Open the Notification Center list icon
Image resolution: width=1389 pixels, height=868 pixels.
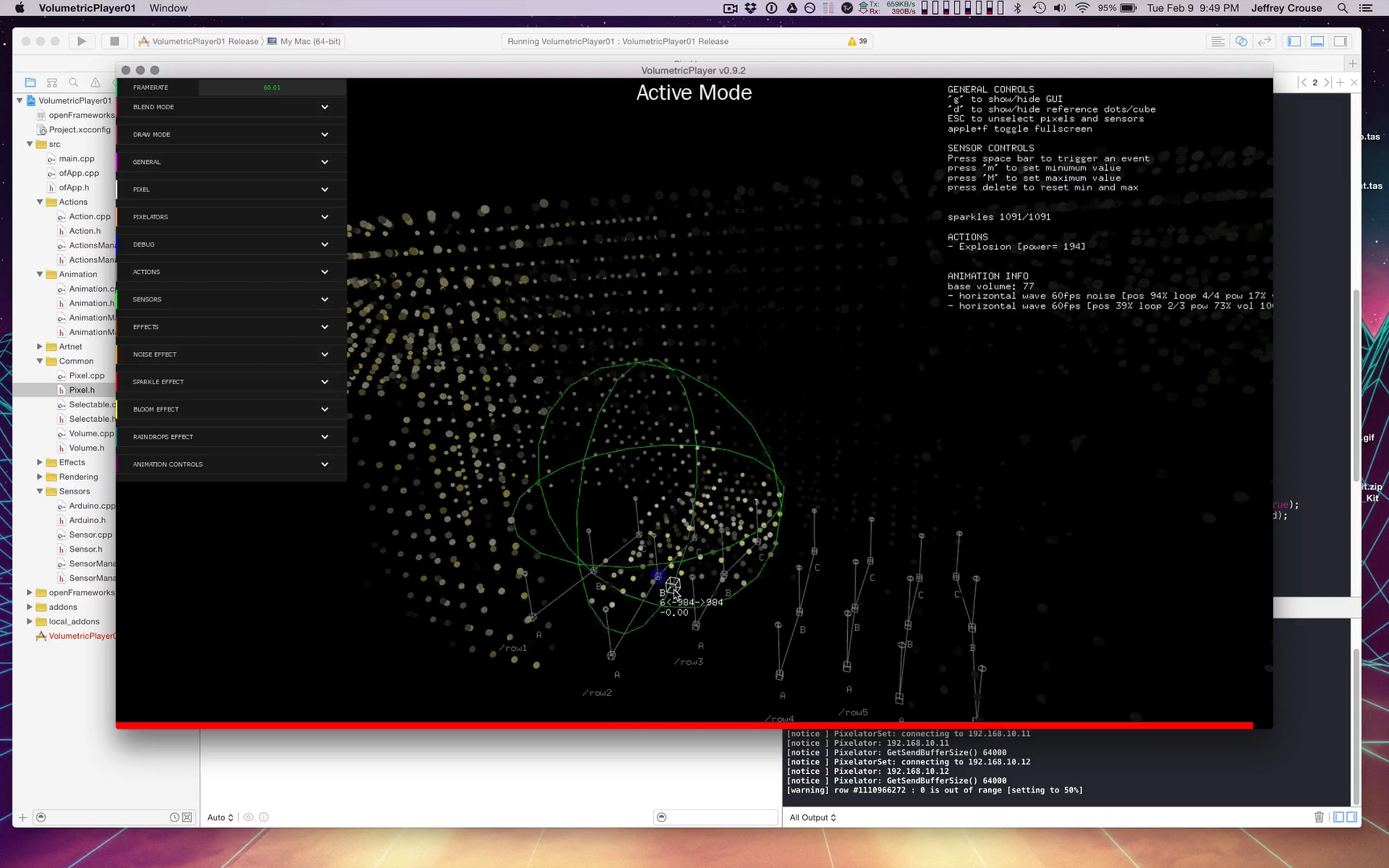[1366, 8]
